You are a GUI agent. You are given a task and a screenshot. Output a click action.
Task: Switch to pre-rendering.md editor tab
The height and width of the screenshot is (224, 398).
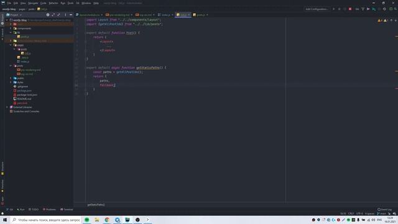click(x=119, y=15)
